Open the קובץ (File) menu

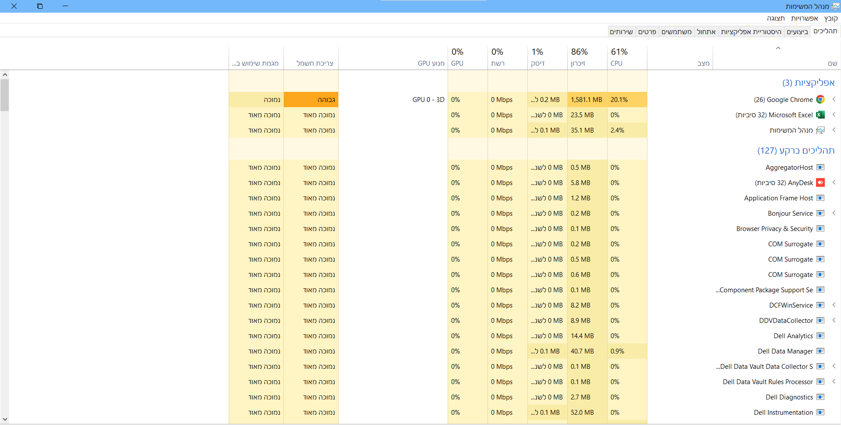(x=830, y=18)
